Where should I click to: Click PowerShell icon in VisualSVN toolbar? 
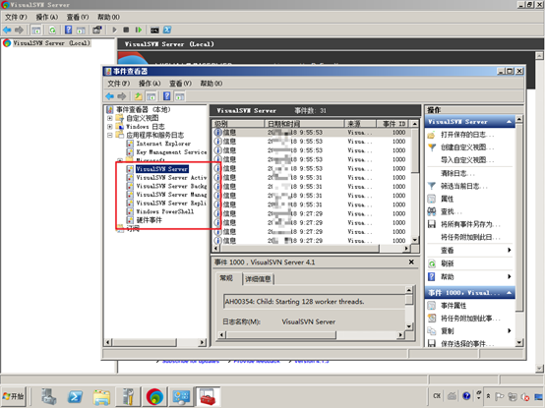(167, 29)
